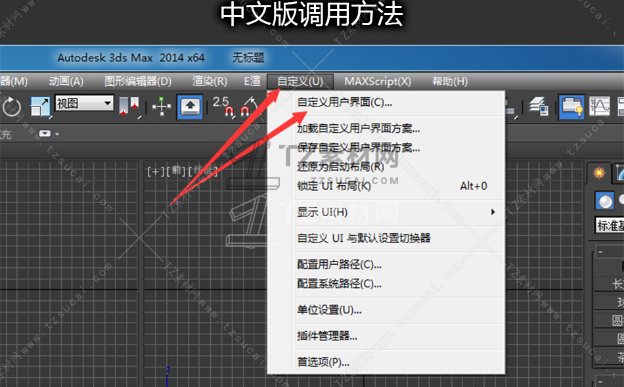Activate Select and Manipulate tool
This screenshot has height=387, width=624.
(162, 106)
